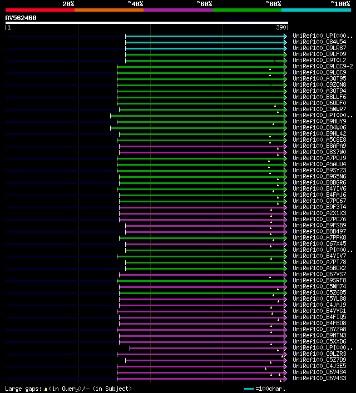356x393 pixels.
Task: Select hit label UniRef100_Q9ZQN8
Action: tap(319, 84)
